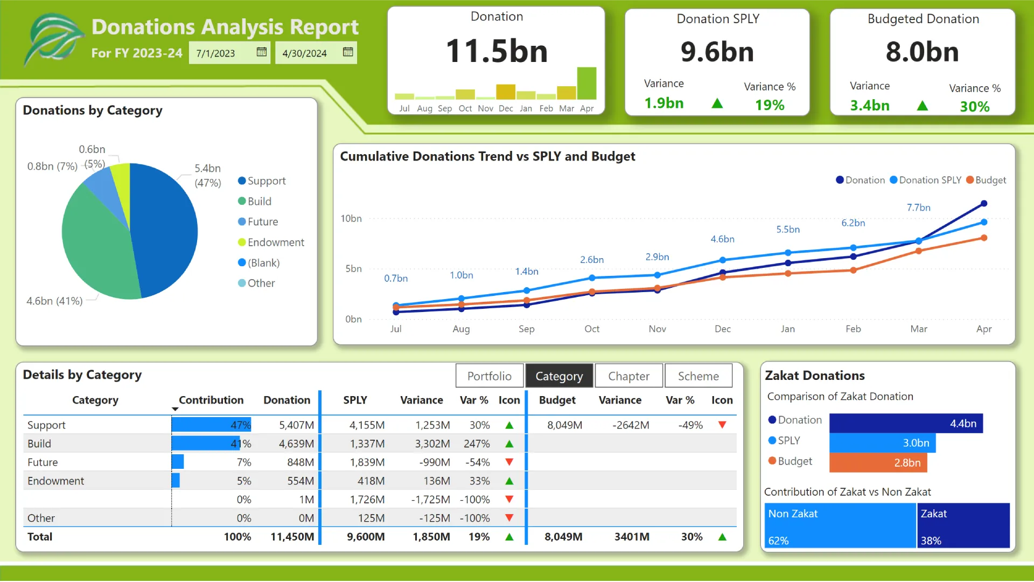Sort table by the Donation column header
This screenshot has height=582, width=1034.
point(287,400)
